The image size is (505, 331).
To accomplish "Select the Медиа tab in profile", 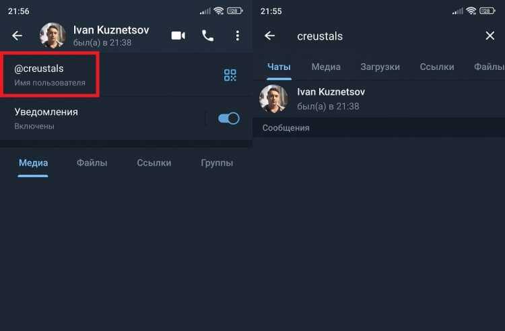I will pyautogui.click(x=33, y=163).
